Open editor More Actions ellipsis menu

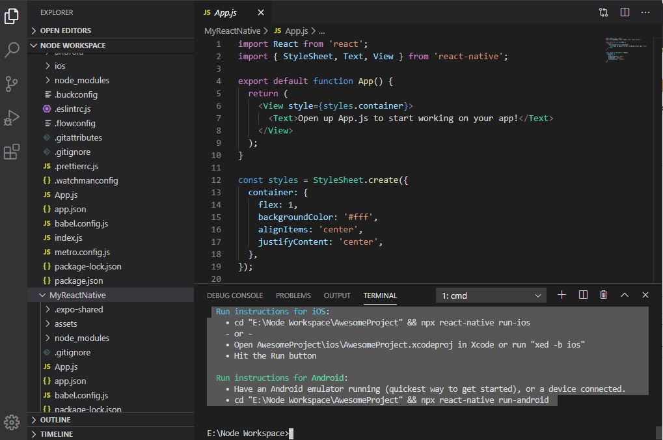pos(645,12)
